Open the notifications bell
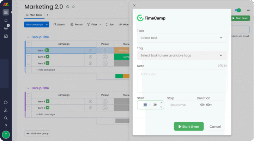 tap(6, 20)
